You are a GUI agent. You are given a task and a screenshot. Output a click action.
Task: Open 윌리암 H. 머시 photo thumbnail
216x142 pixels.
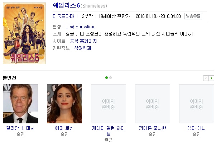click(20, 104)
